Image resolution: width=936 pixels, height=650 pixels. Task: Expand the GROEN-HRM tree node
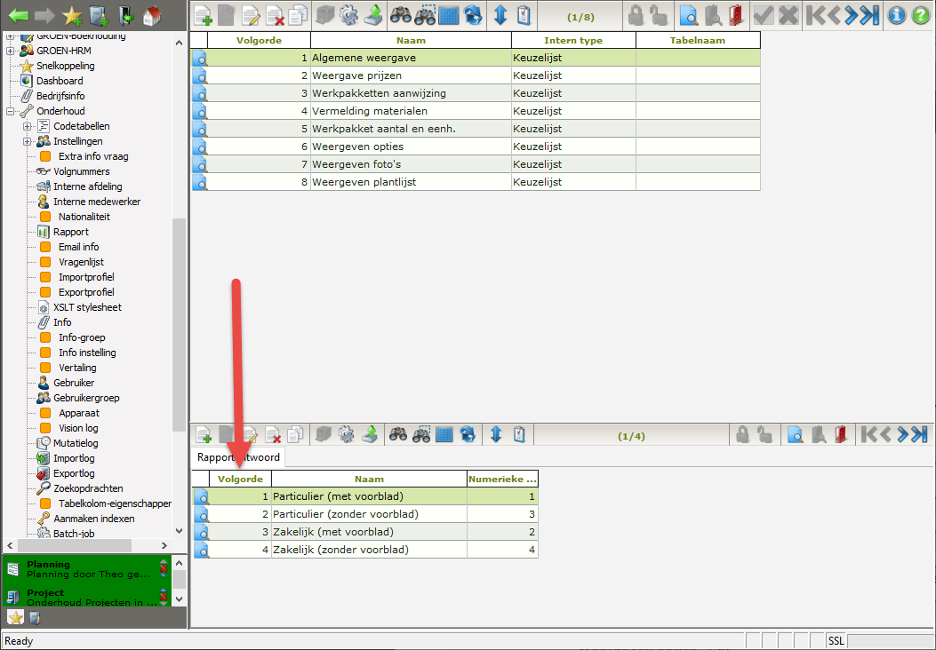11,51
